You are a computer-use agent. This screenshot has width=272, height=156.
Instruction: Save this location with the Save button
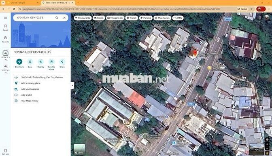[x=30, y=63]
